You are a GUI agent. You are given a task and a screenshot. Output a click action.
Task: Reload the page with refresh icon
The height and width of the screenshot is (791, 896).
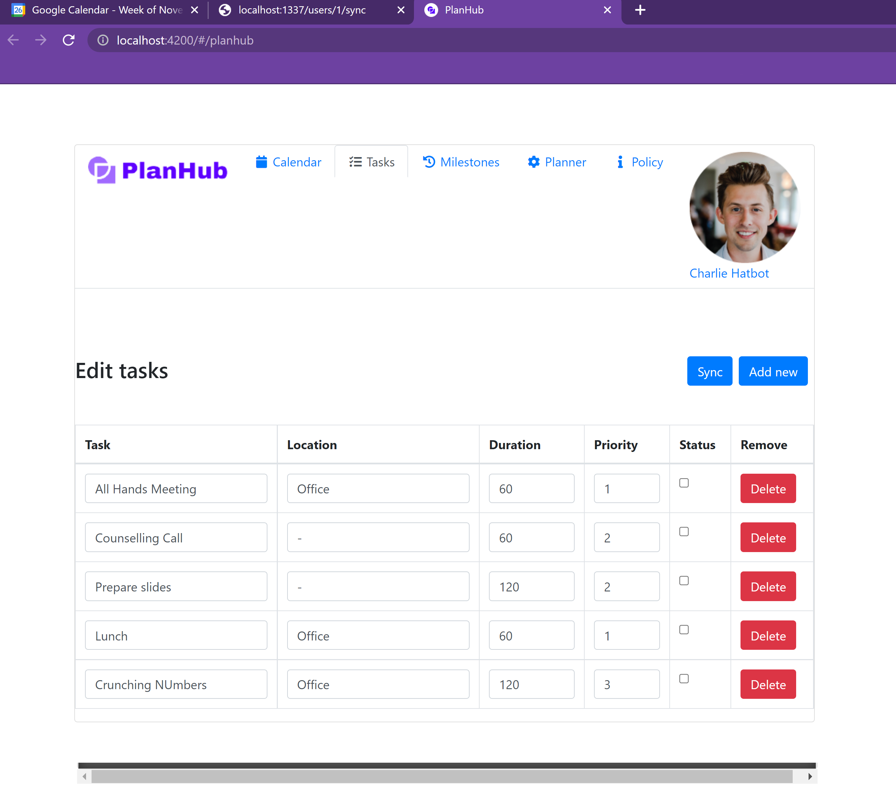[x=69, y=40]
